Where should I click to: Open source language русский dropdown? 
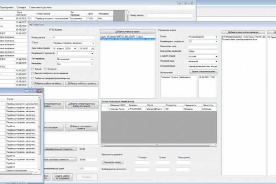click(216, 56)
